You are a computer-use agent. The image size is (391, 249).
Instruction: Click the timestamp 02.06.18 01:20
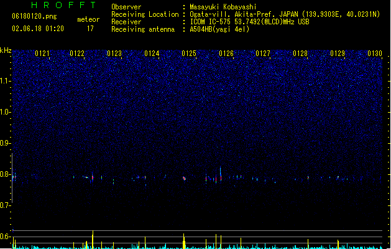(x=38, y=29)
